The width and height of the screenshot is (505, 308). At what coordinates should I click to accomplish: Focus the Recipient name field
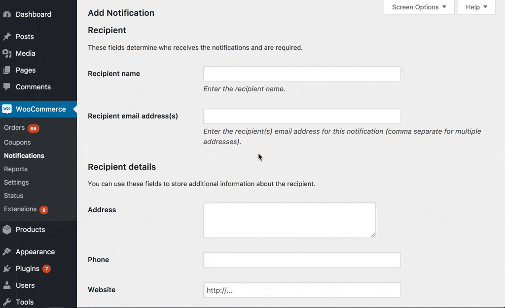[x=302, y=74]
